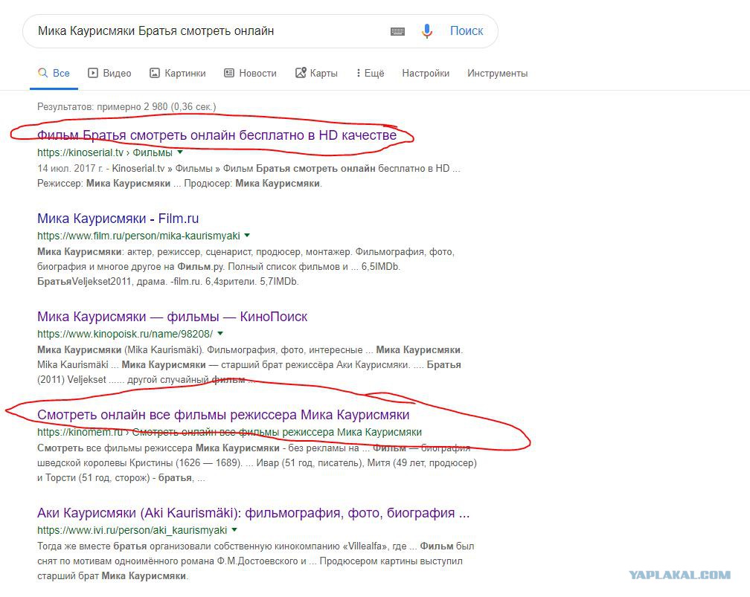
Task: Click the film.ru/person/mika-kaurismyaki URL text
Action: click(138, 236)
